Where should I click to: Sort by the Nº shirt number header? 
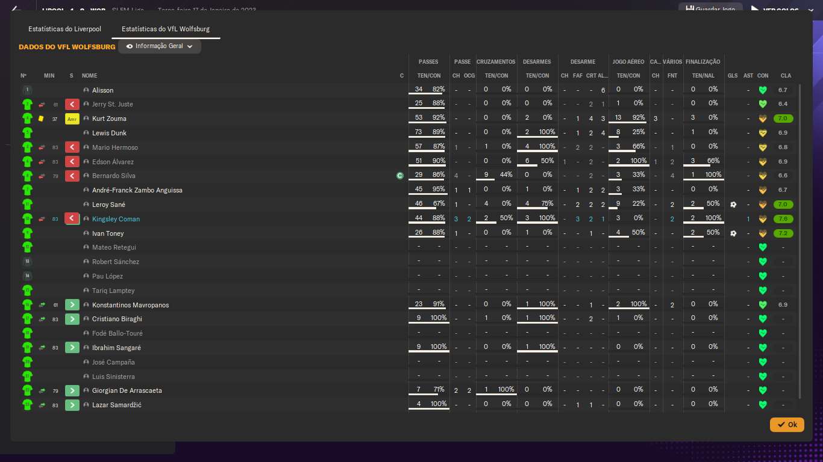pyautogui.click(x=23, y=76)
